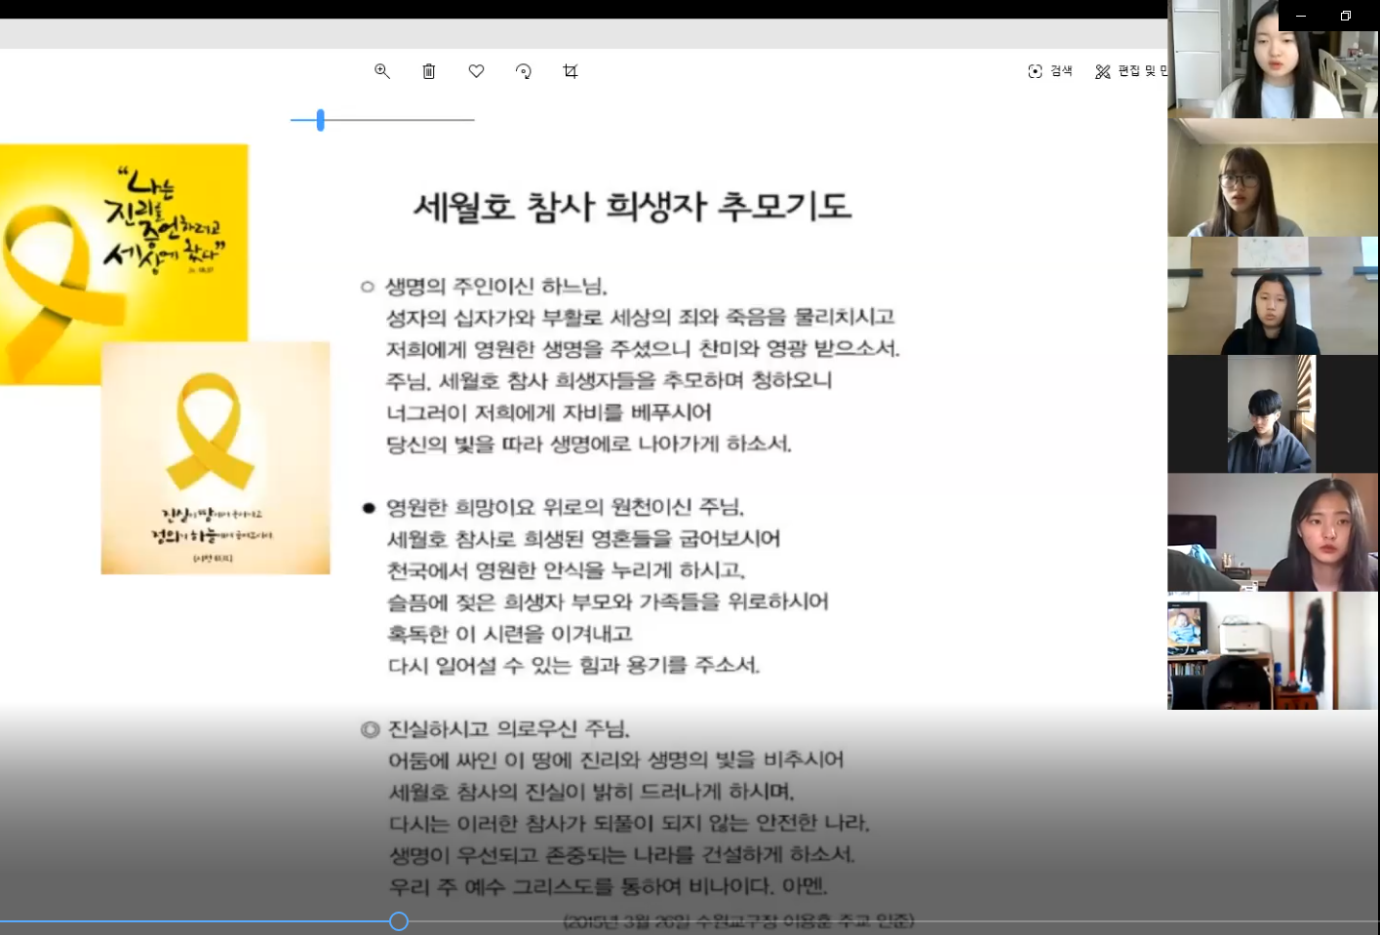This screenshot has height=935, width=1380.
Task: Select video of participant wearing glasses
Action: [1273, 177]
